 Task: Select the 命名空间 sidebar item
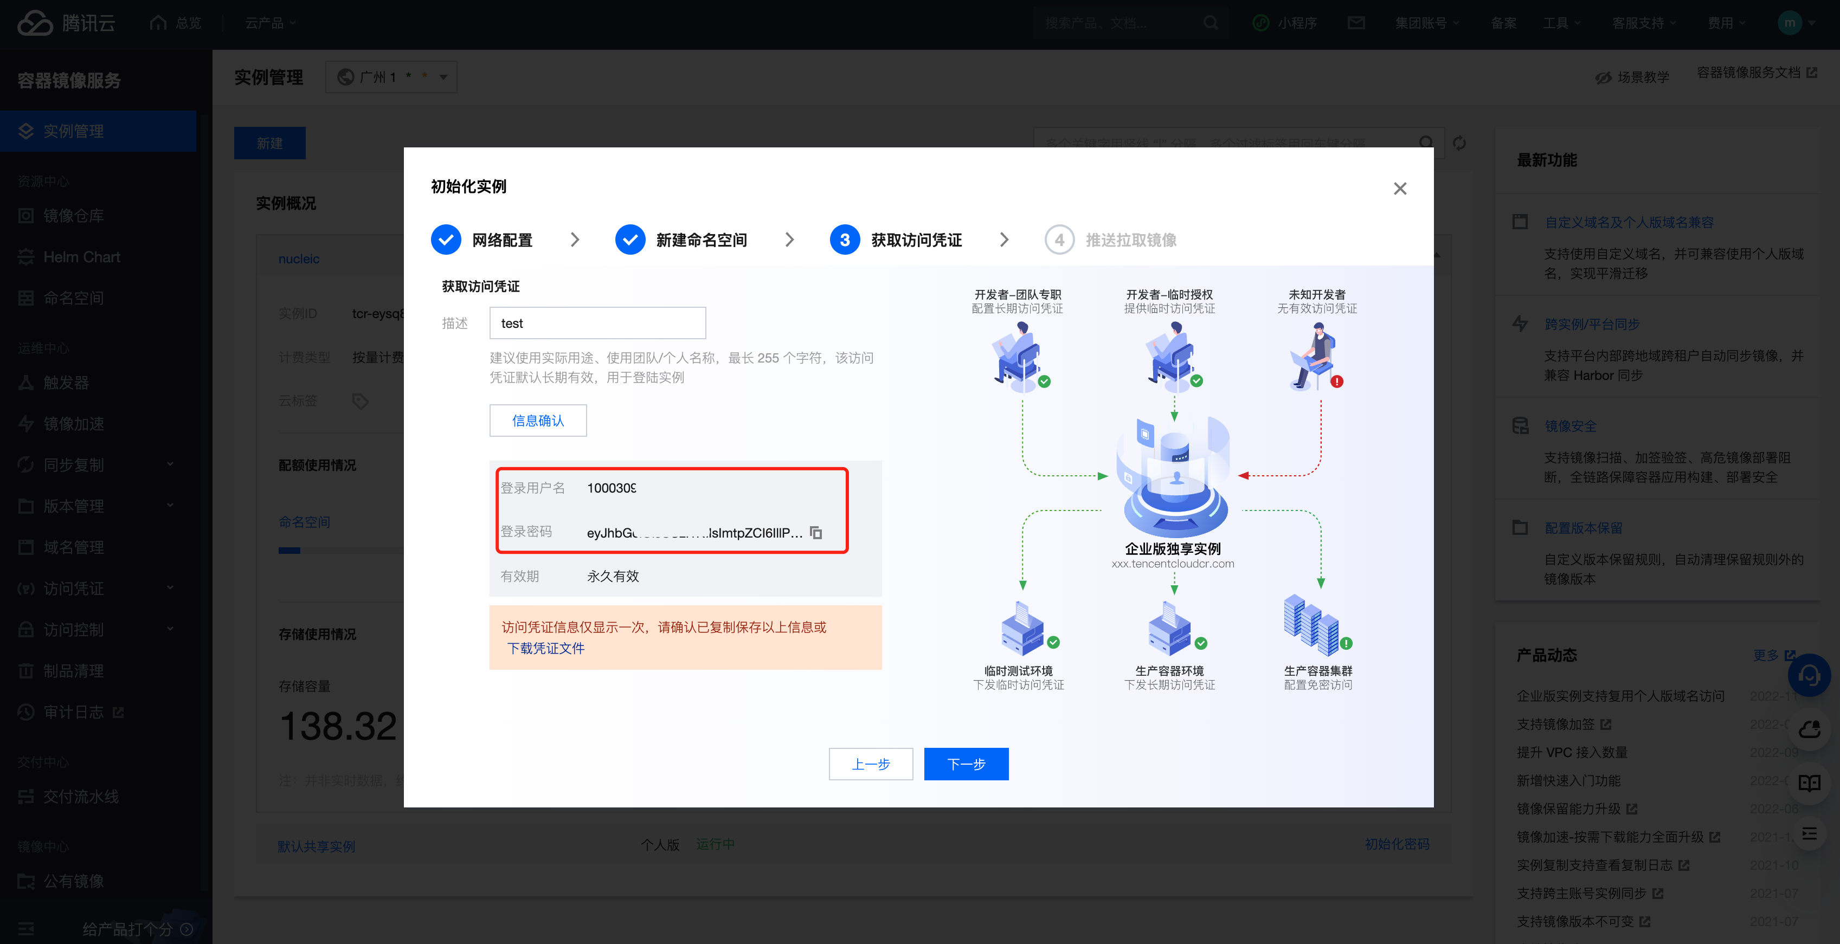tap(74, 299)
